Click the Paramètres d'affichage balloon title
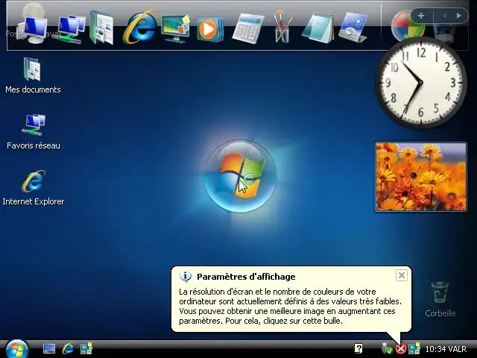477x358 pixels. pos(246,277)
